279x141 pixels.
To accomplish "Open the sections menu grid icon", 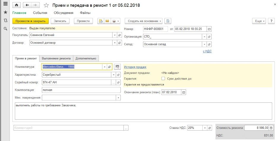I will tap(6, 4).
